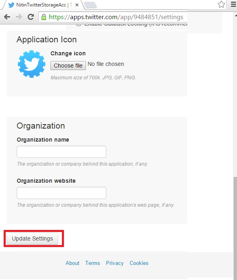237x280 pixels.
Task: Click the browser forward arrow
Action: (19, 17)
